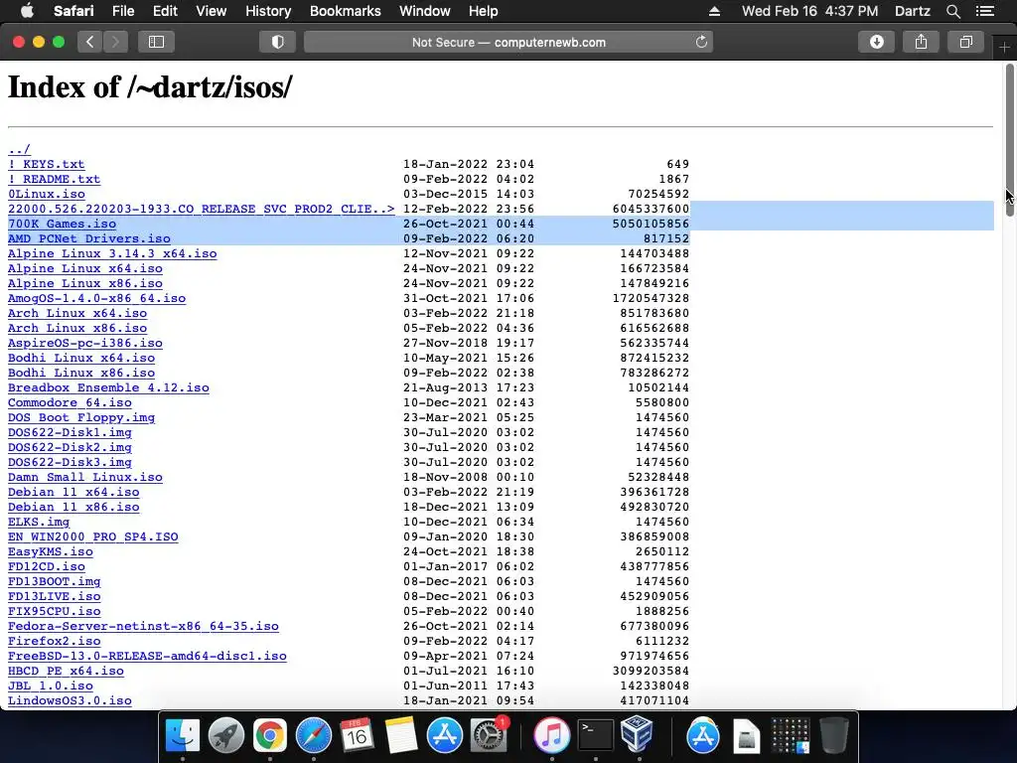Click the clock Wed Feb 16 4:37 PM
Image resolution: width=1017 pixels, height=763 pixels.
[809, 11]
